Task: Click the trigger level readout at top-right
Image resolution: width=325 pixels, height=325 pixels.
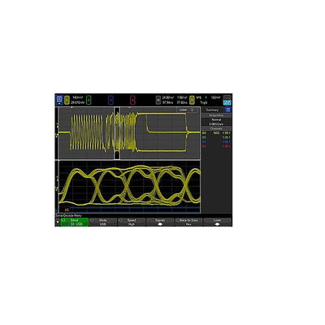Action: (x=215, y=97)
